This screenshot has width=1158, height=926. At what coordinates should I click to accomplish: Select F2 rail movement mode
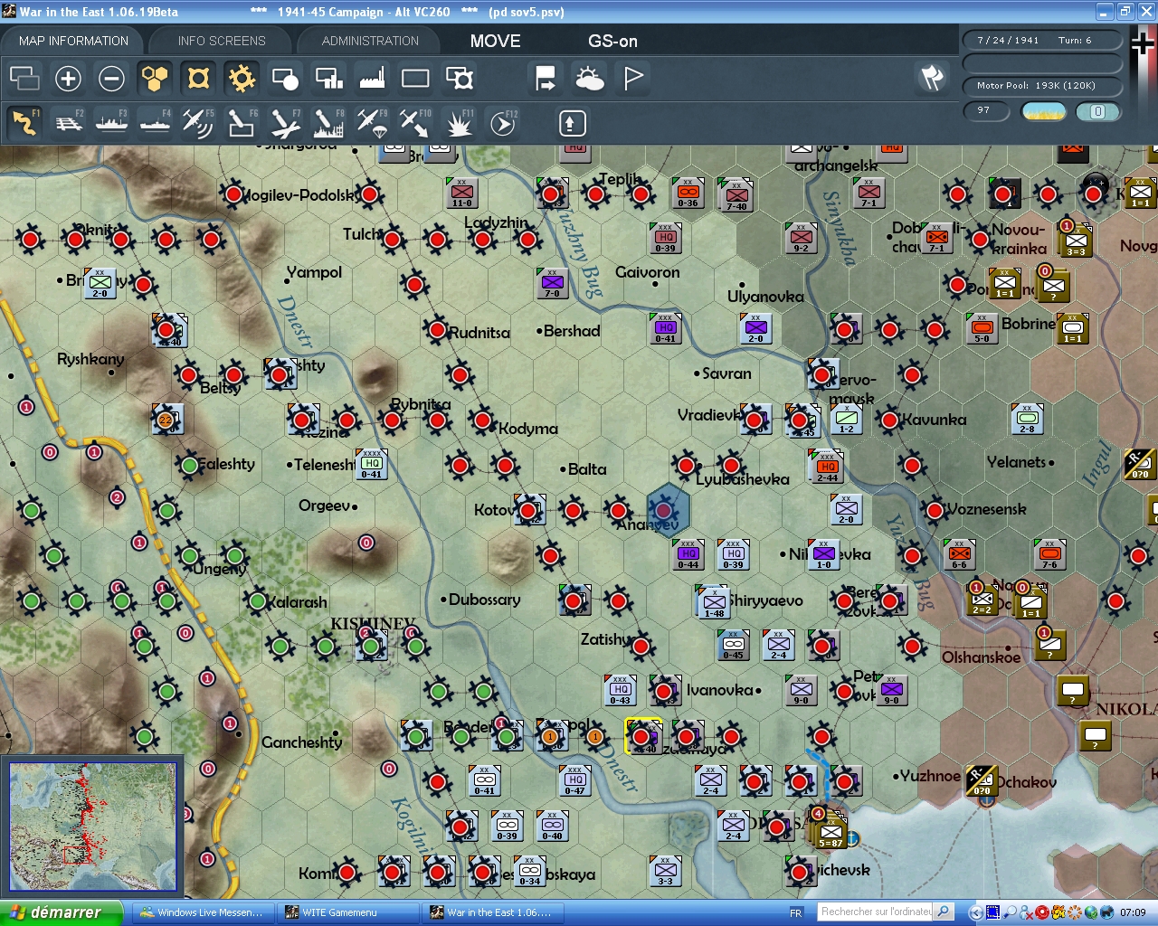coord(69,123)
